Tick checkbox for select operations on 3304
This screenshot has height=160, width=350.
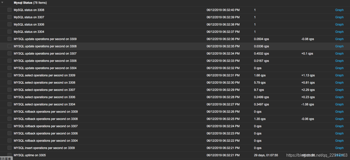tap(10, 104)
